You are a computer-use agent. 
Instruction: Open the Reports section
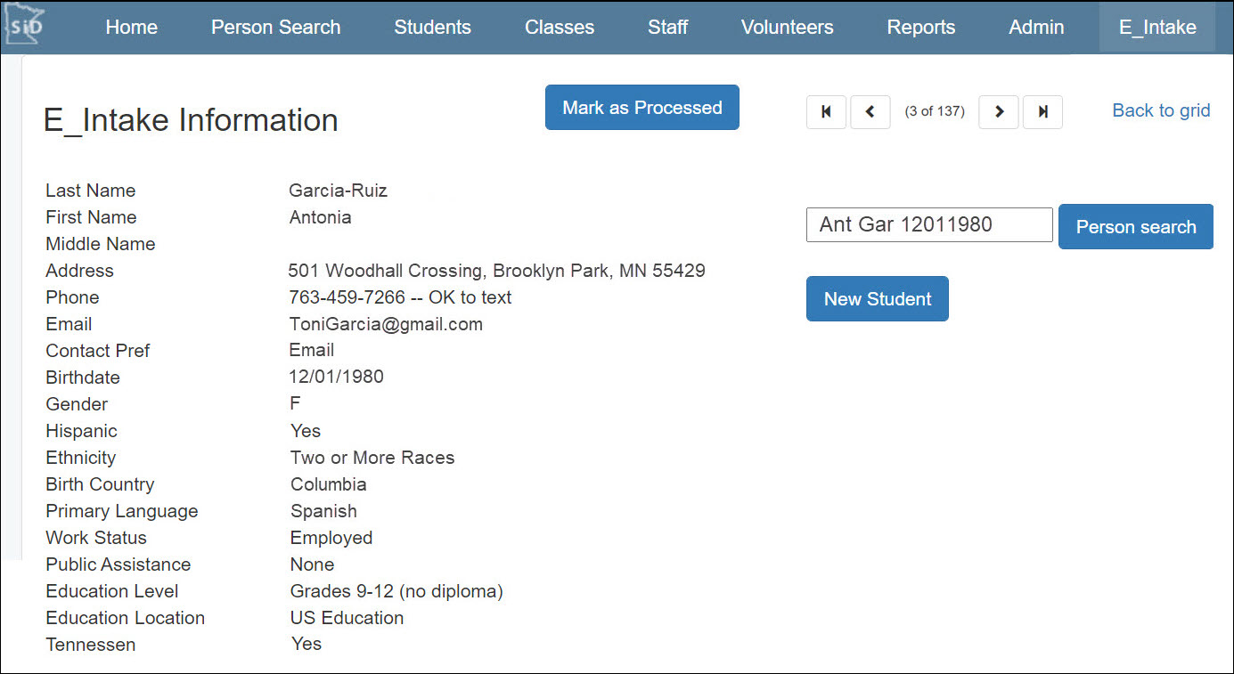920,27
